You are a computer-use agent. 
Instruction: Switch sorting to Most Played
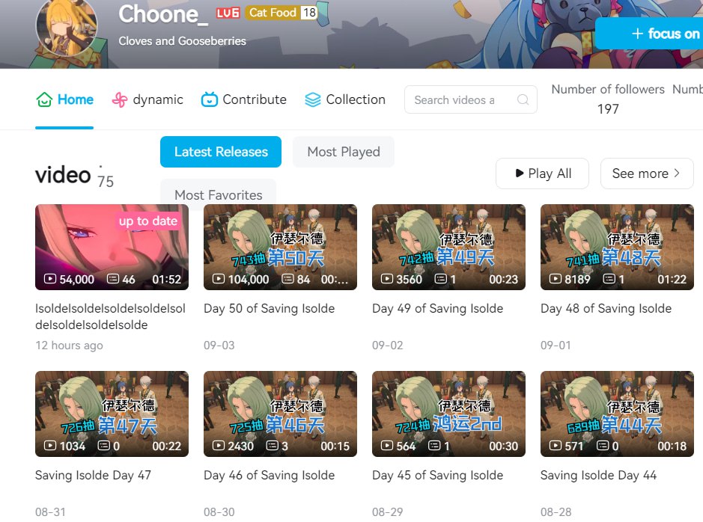[x=344, y=152]
